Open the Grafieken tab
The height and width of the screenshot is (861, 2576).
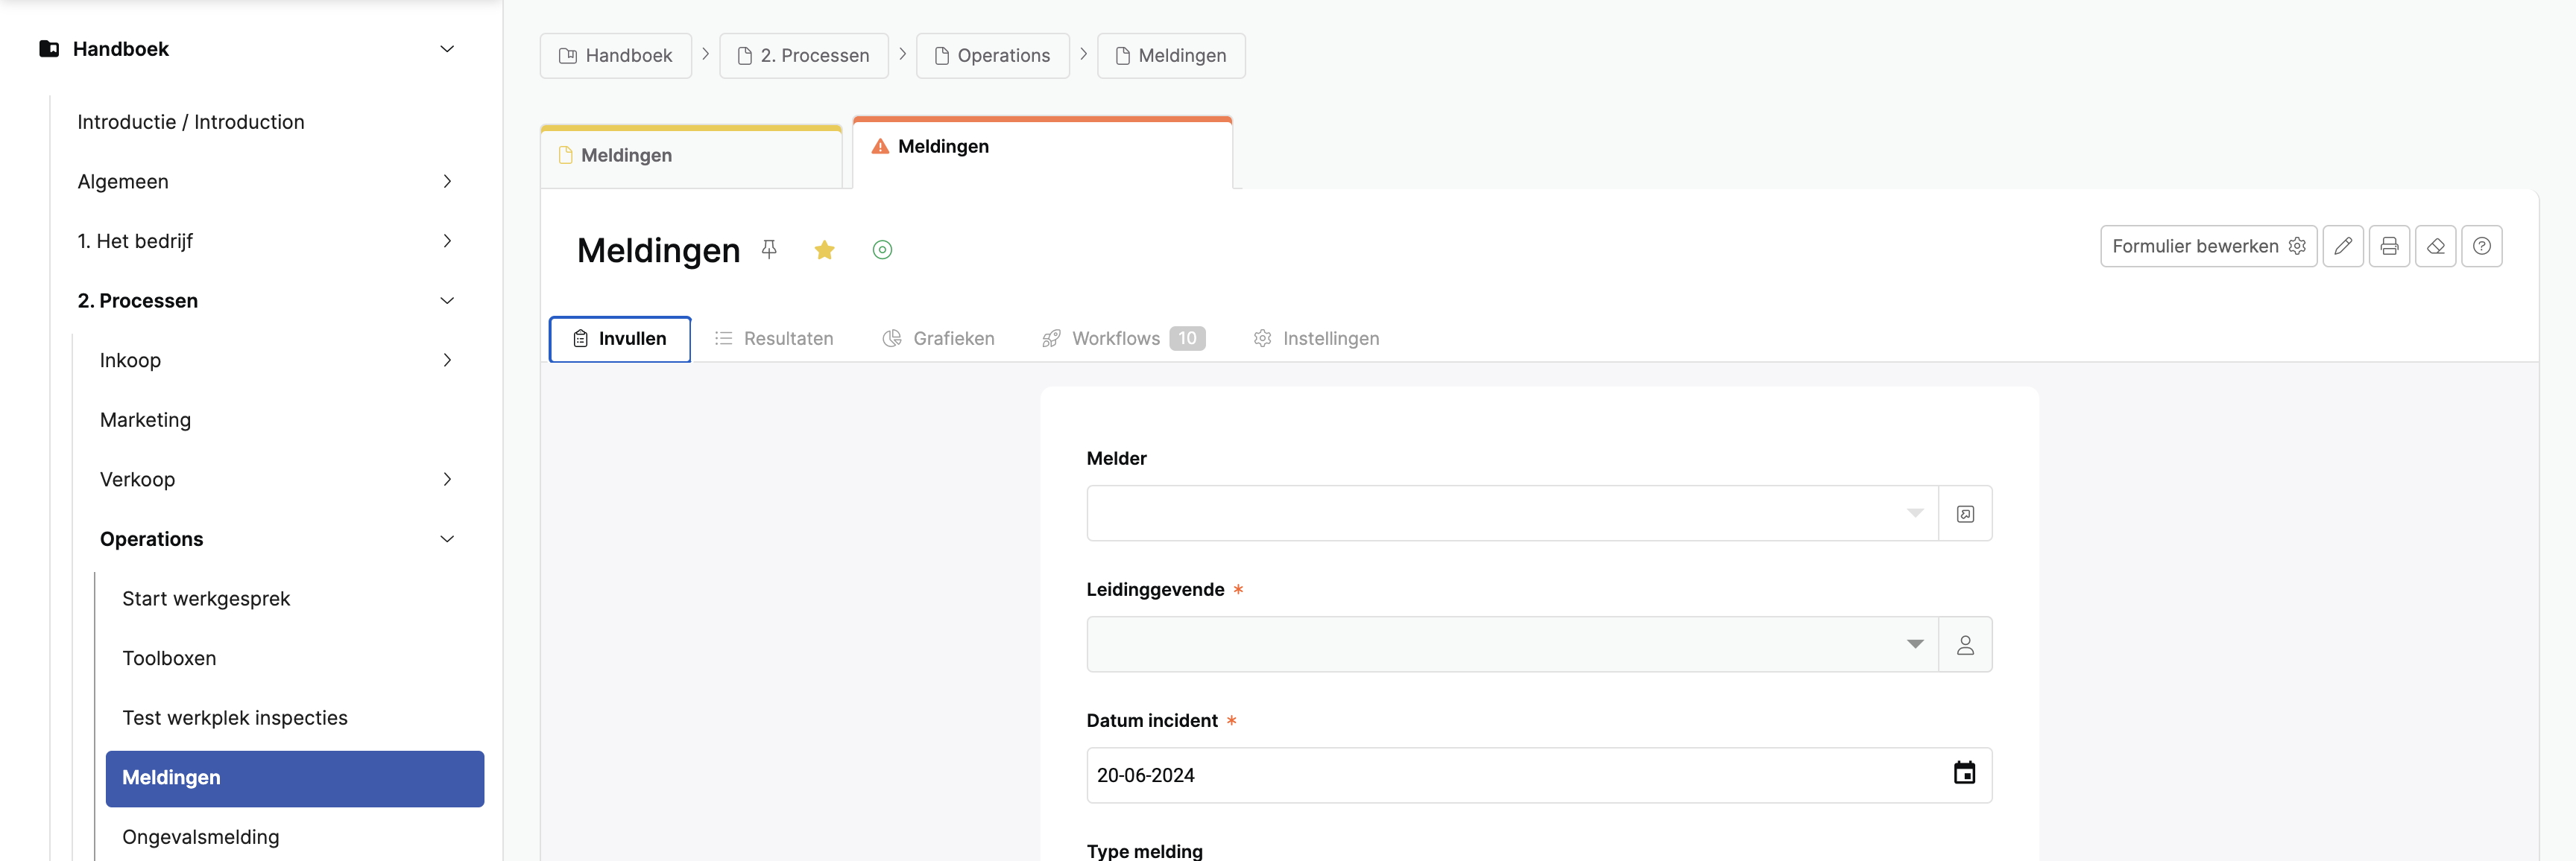click(x=938, y=339)
